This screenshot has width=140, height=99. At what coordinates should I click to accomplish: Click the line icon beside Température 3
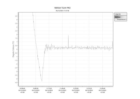point(116,19)
